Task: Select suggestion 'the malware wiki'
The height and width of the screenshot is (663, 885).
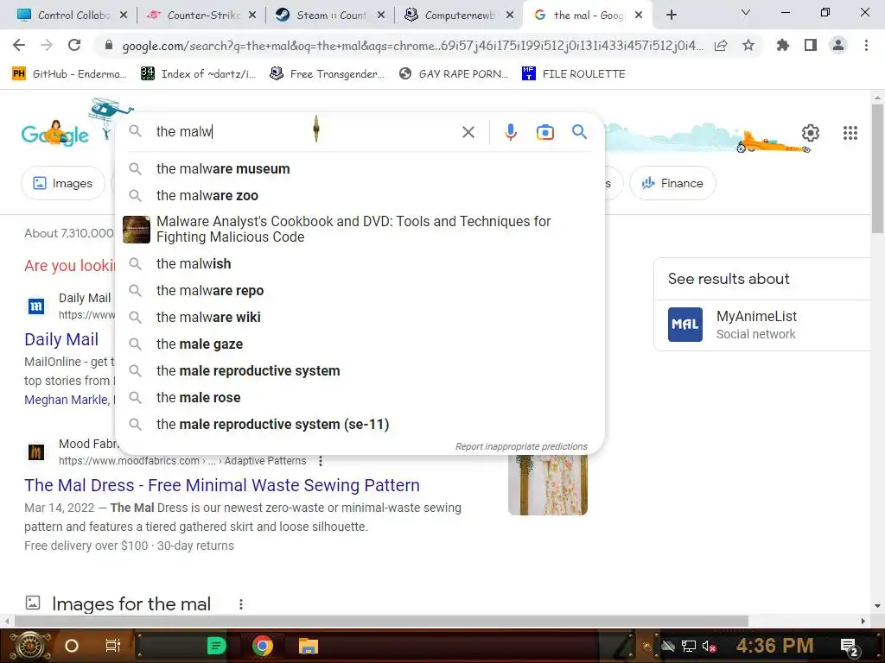Action: point(360,317)
